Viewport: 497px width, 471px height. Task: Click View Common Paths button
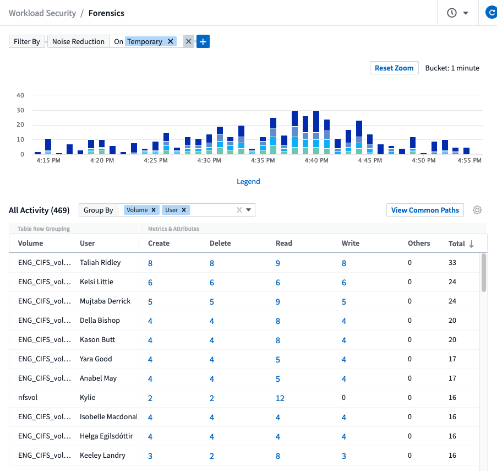pyautogui.click(x=425, y=210)
